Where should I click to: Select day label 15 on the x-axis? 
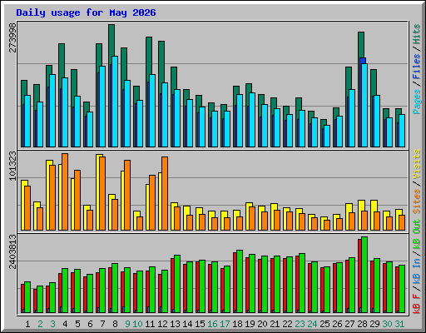click(x=200, y=324)
